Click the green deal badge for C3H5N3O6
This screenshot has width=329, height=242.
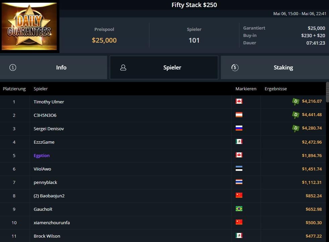coord(296,115)
